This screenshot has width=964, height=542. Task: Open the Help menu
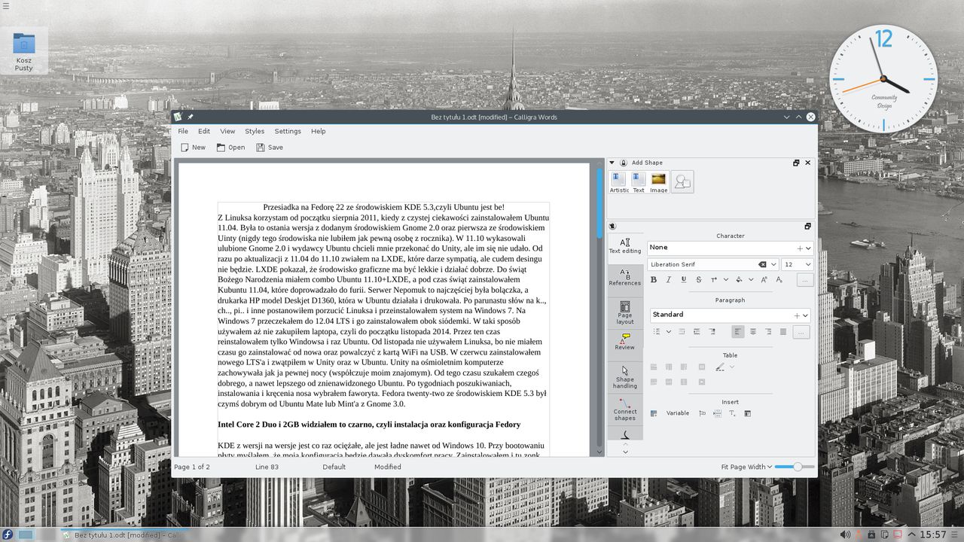pyautogui.click(x=319, y=131)
